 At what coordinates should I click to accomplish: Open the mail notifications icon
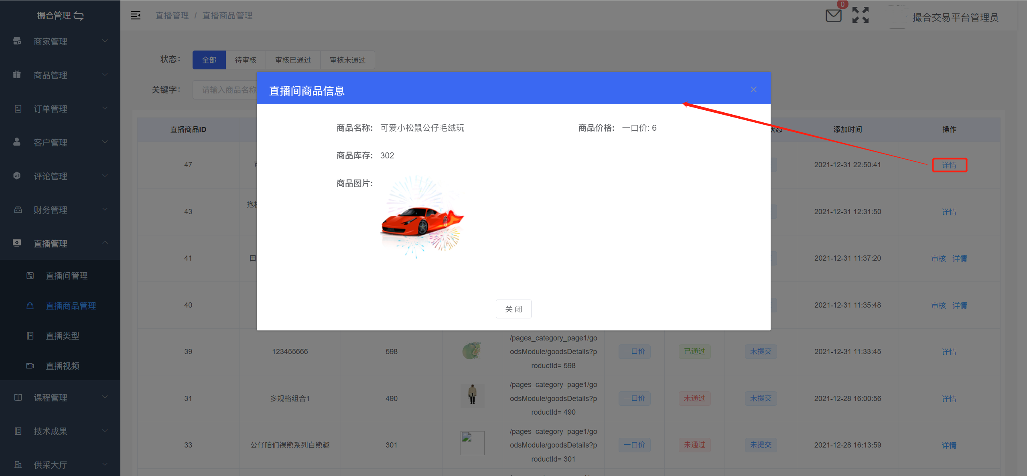833,15
